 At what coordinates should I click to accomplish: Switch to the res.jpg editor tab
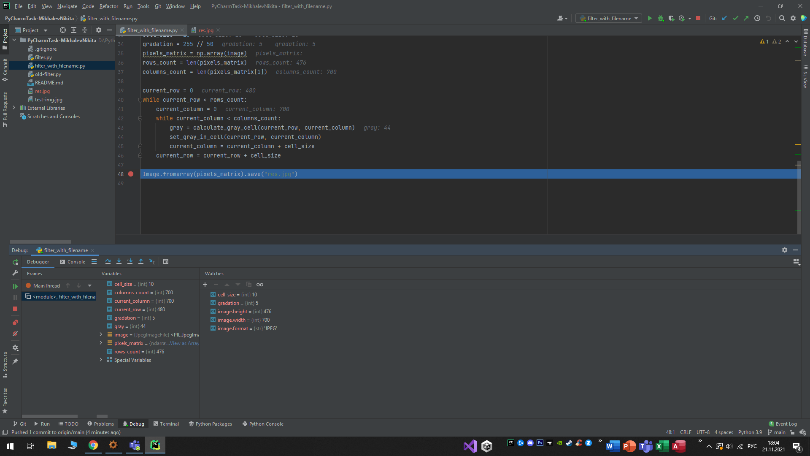(205, 30)
